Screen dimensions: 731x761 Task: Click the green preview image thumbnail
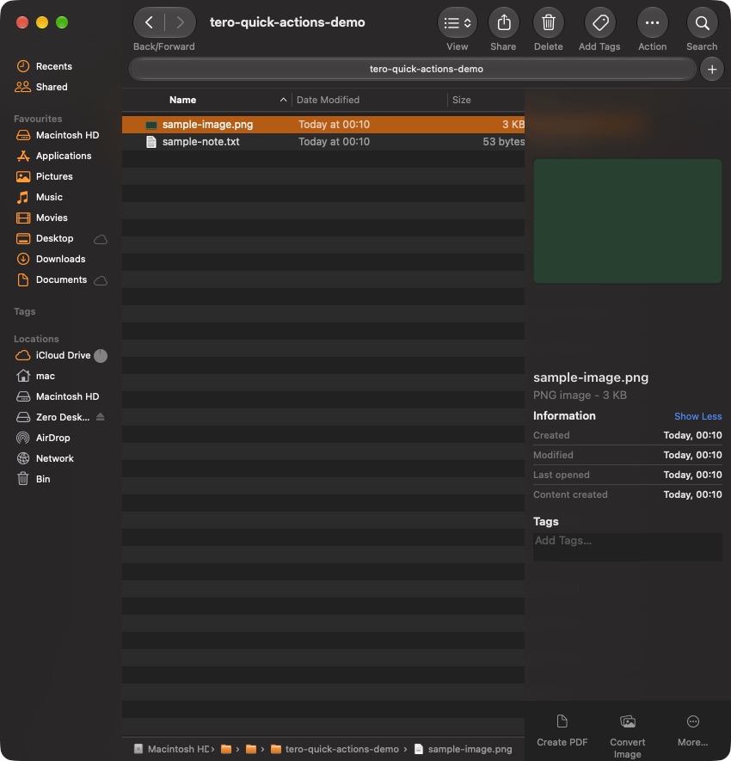pos(627,221)
